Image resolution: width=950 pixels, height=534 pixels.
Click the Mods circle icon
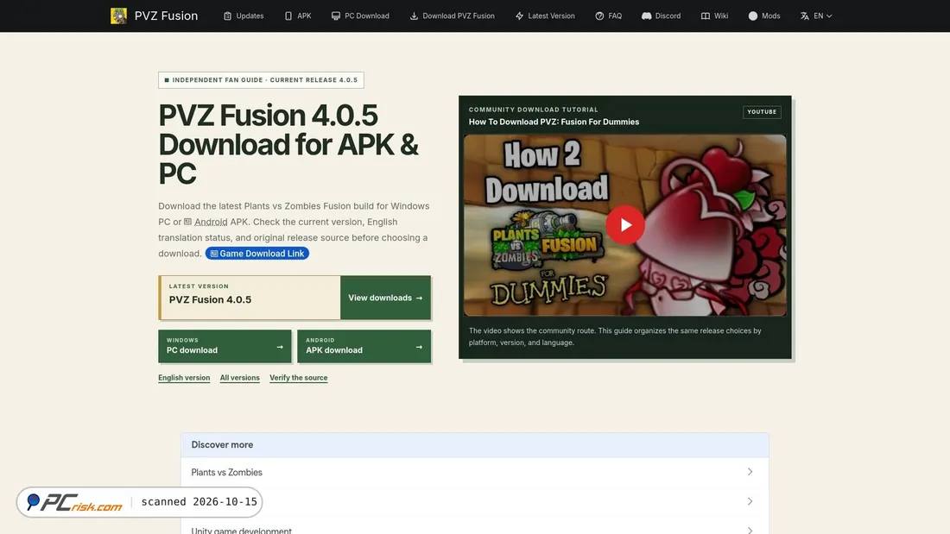pos(752,16)
